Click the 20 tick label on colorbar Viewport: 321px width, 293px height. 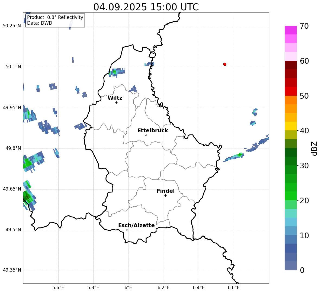click(304, 201)
